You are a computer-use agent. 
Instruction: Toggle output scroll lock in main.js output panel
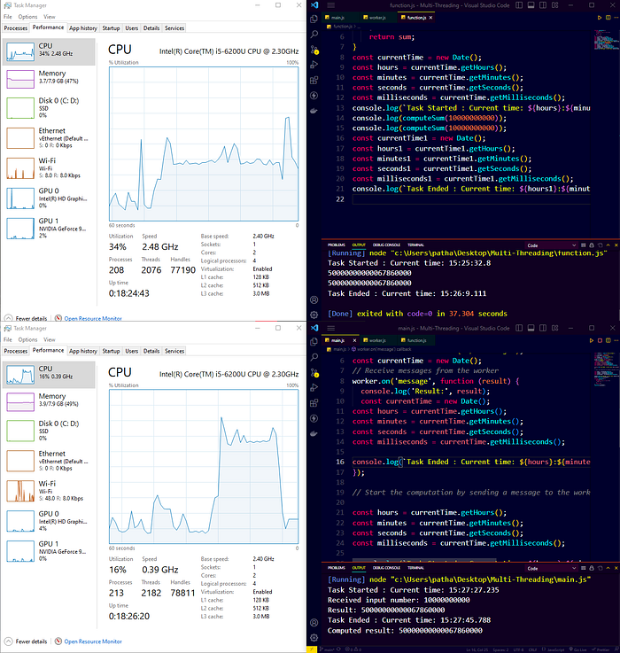(x=592, y=568)
